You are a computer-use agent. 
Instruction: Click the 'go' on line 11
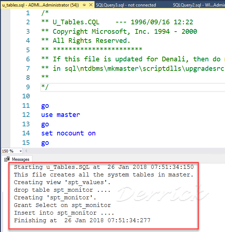coord(45,106)
